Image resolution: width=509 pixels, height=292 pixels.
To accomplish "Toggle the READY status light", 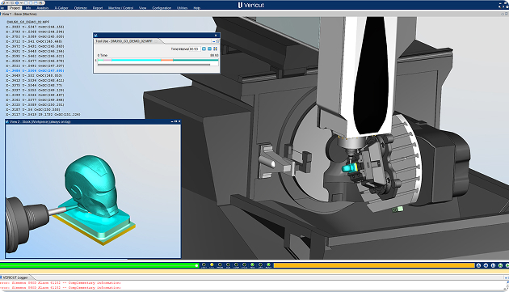I will (269, 265).
